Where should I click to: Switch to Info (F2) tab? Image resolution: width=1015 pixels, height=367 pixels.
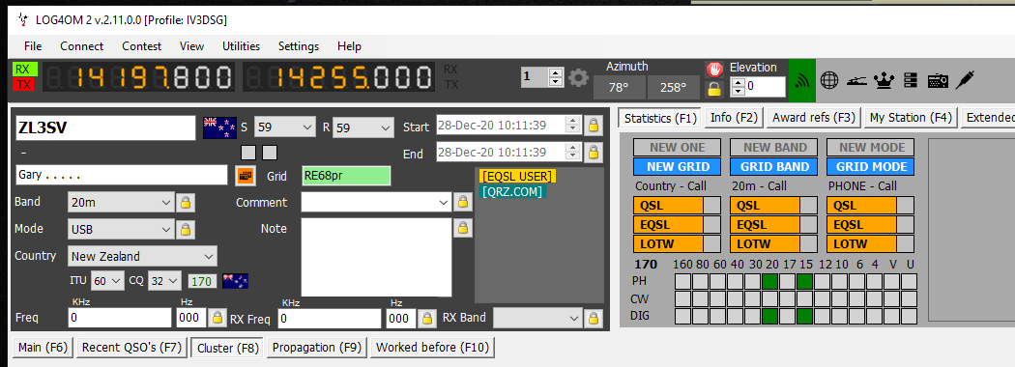734,117
